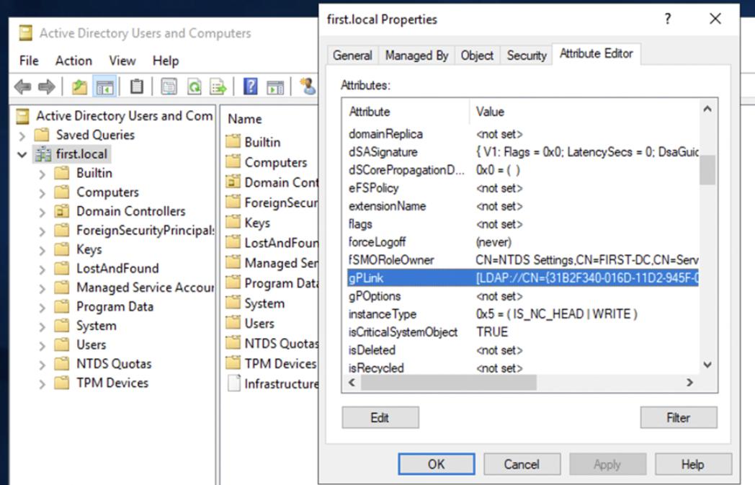
Task: Confirm with the OK button
Action: [x=437, y=464]
